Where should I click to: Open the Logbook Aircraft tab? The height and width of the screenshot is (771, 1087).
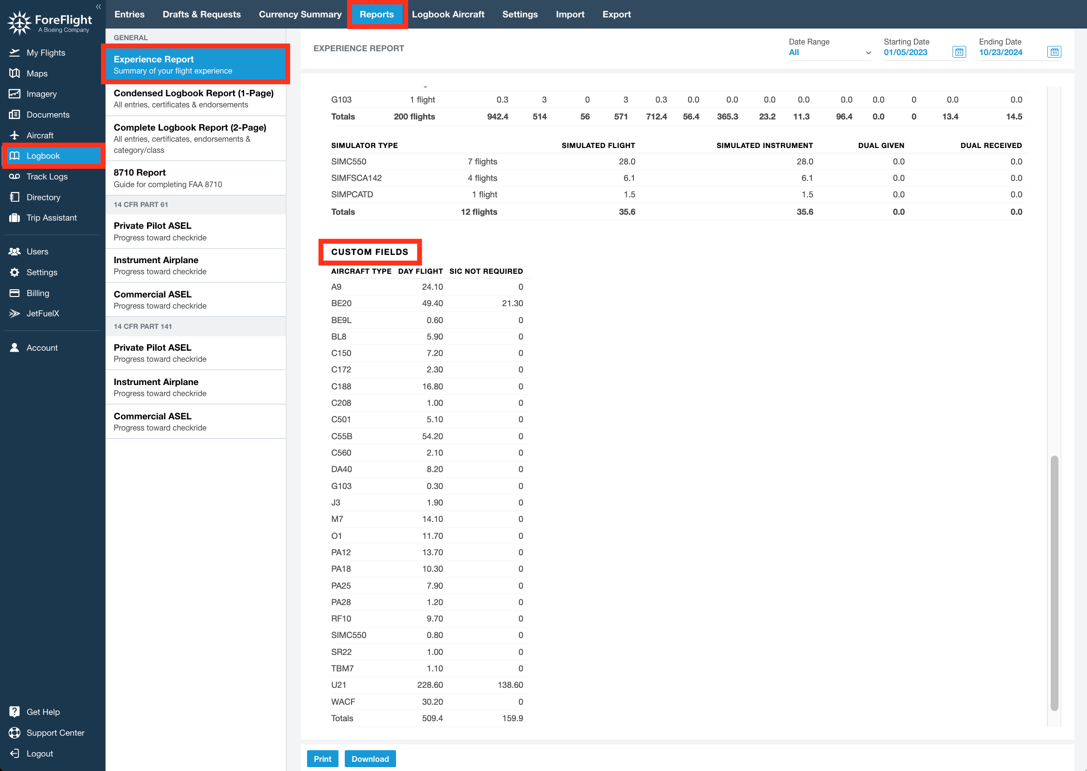pos(448,14)
